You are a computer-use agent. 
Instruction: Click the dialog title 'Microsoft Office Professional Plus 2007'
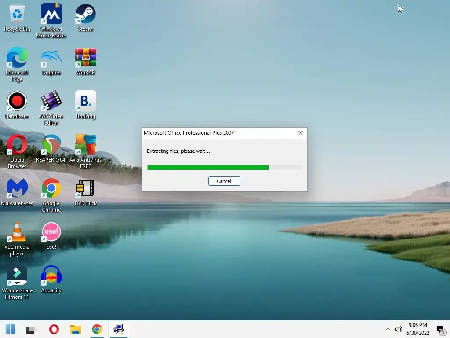click(x=189, y=133)
